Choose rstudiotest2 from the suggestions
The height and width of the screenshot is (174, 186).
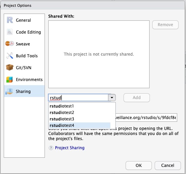(80, 112)
